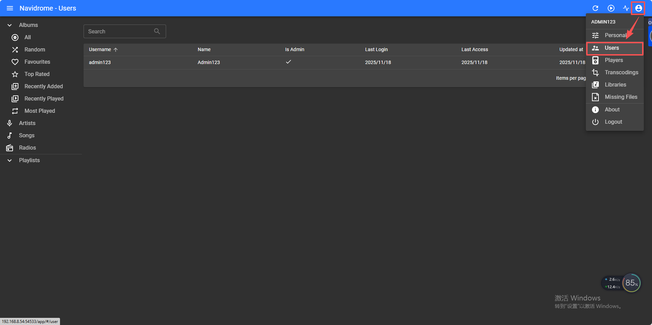Open Missing Files menu item
The width and height of the screenshot is (652, 325).
(x=615, y=97)
